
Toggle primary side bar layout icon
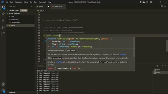pos(141,2)
